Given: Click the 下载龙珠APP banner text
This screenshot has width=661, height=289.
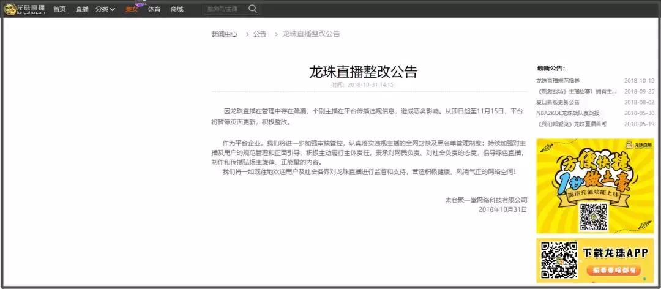Looking at the screenshot, I should coord(614,253).
